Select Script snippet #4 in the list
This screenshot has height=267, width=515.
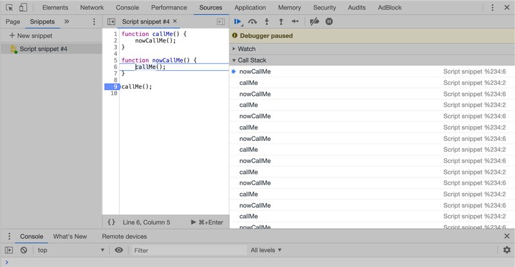pos(51,49)
